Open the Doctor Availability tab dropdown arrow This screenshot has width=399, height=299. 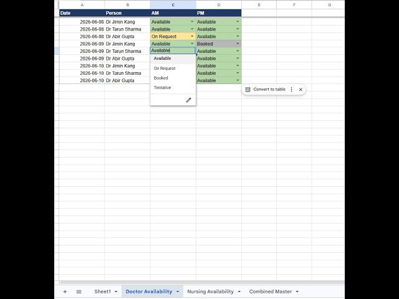[x=178, y=292]
